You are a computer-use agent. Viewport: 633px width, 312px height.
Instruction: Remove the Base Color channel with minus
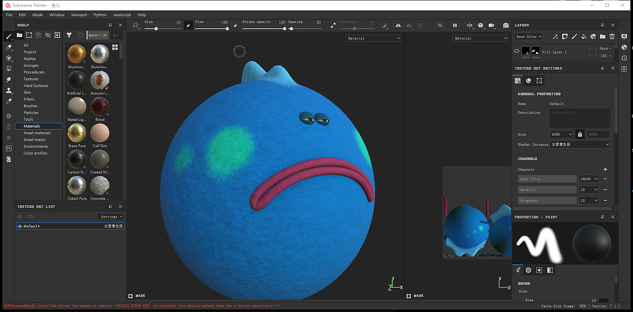point(605,179)
